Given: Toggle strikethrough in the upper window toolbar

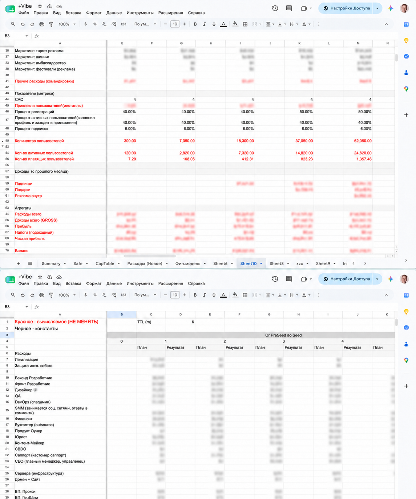Looking at the screenshot, I should point(214,24).
